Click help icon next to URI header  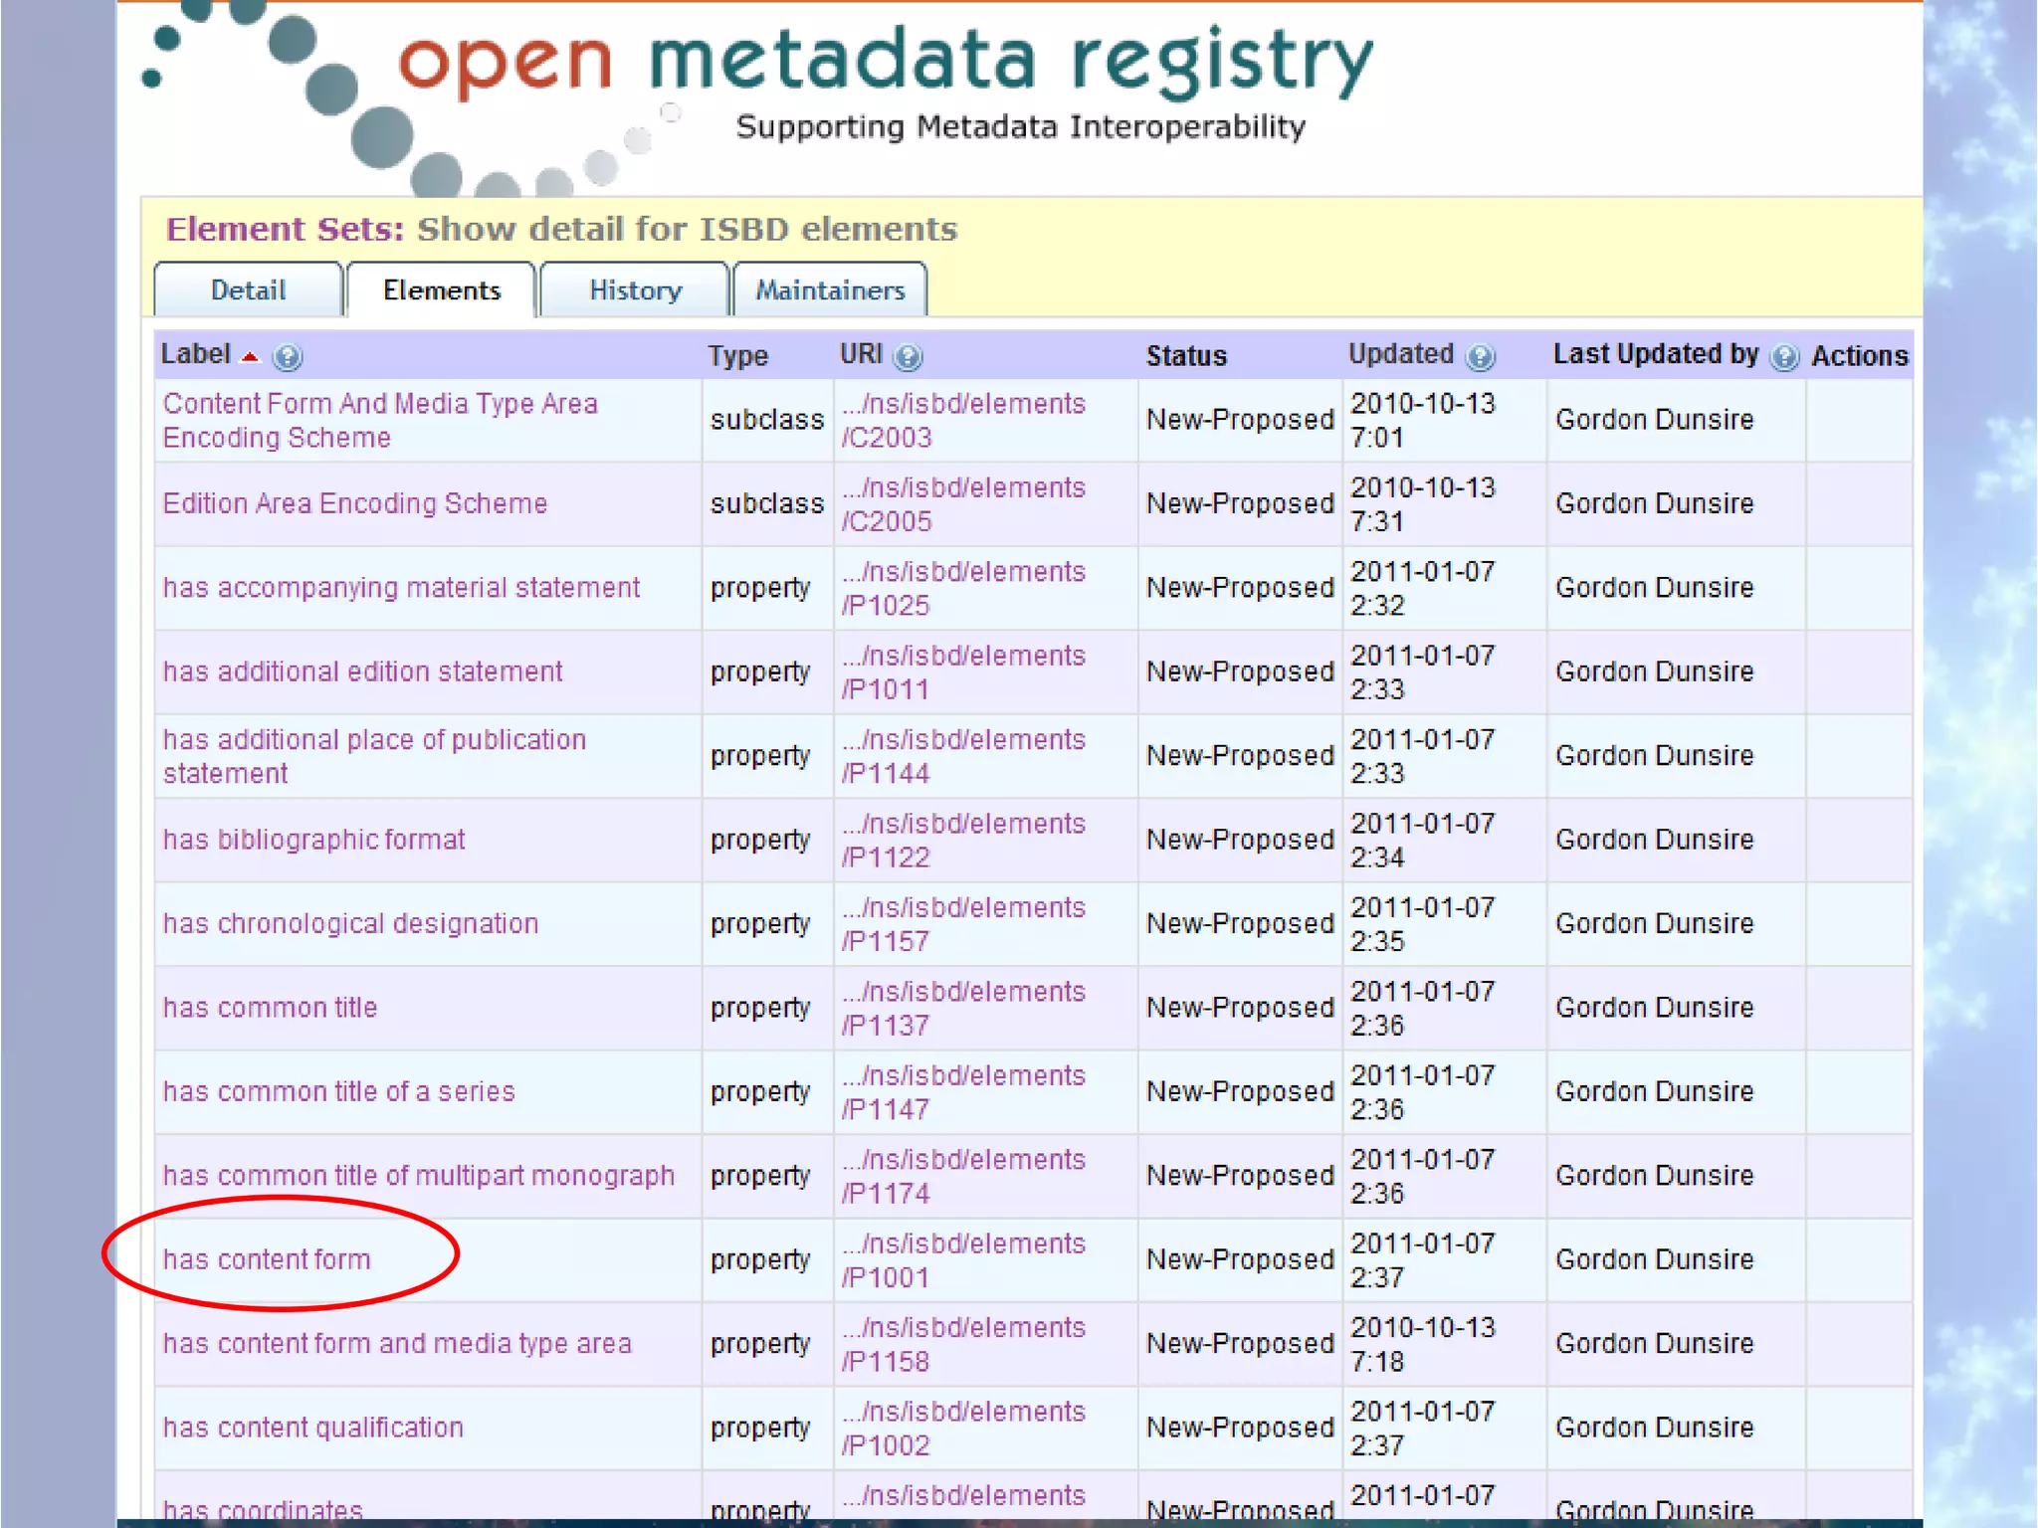[908, 357]
